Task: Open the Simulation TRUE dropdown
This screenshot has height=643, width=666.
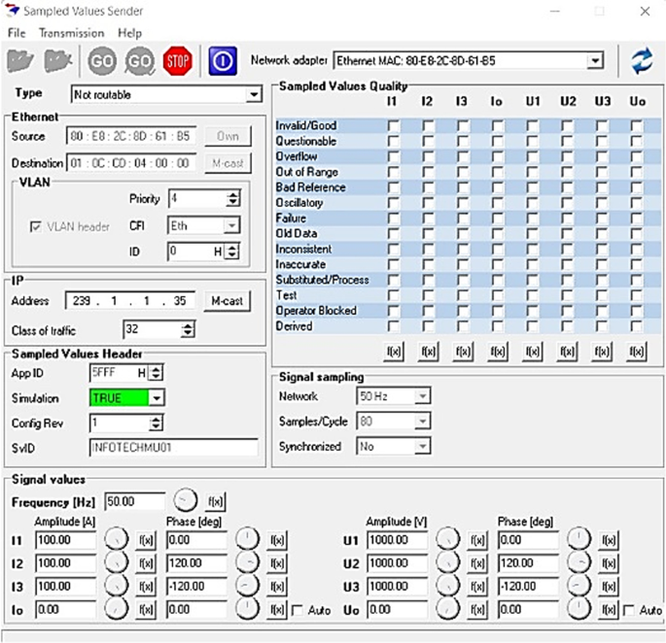Action: tap(157, 398)
